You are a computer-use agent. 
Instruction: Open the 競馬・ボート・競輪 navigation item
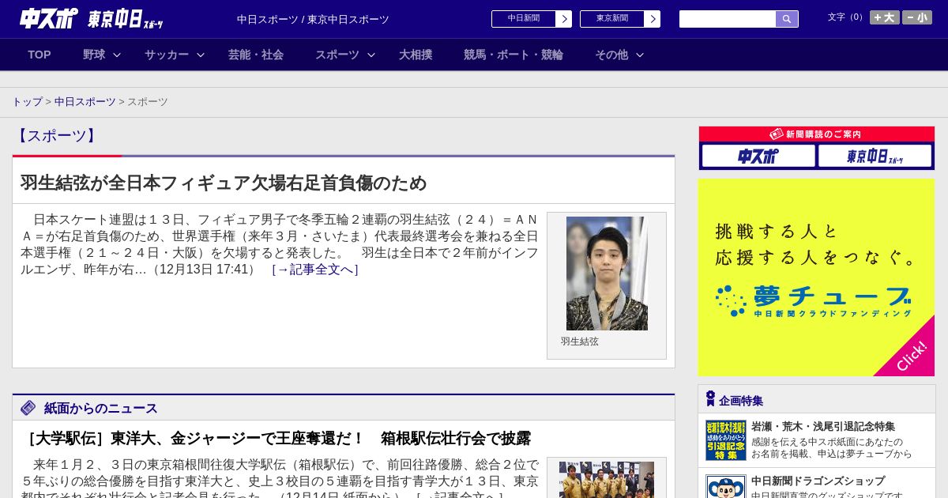click(x=513, y=55)
